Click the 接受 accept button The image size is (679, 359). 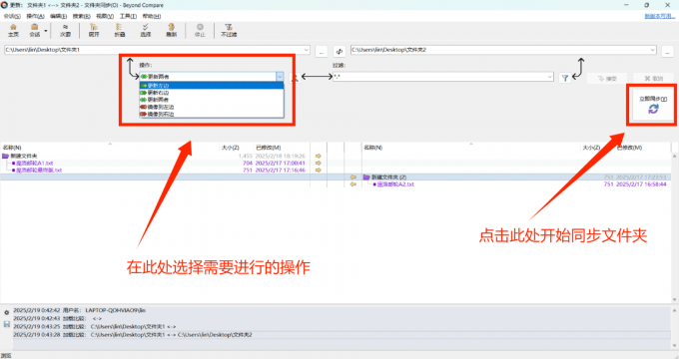[607, 79]
